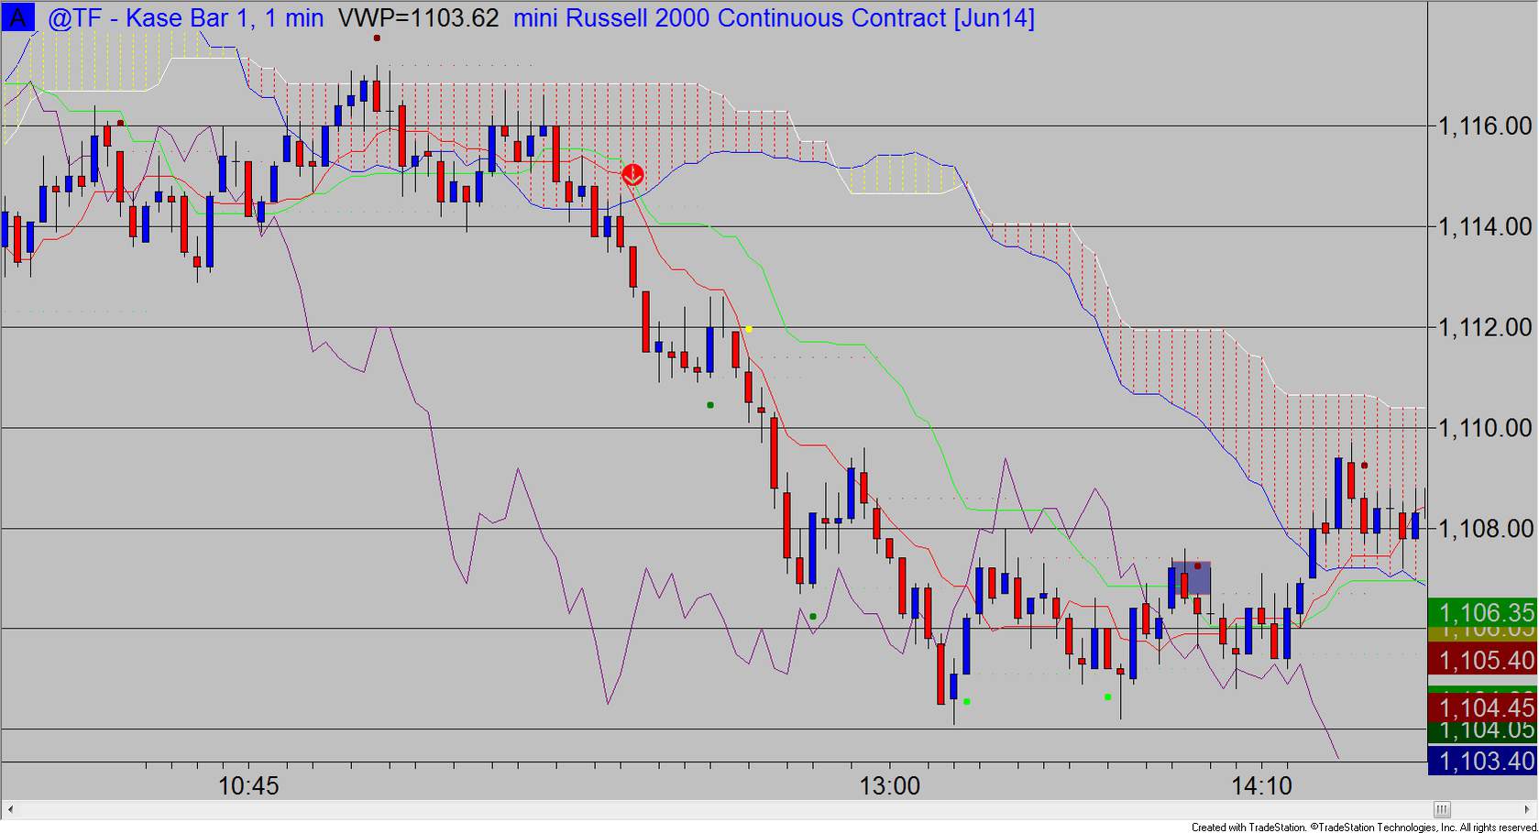
Task: Click the 1,108.00 price axis label
Action: click(x=1485, y=529)
